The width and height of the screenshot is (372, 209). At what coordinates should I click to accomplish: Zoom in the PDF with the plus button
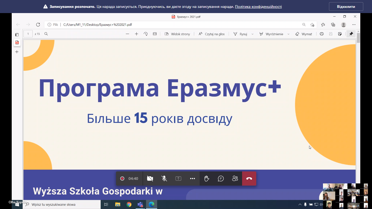[x=136, y=34]
